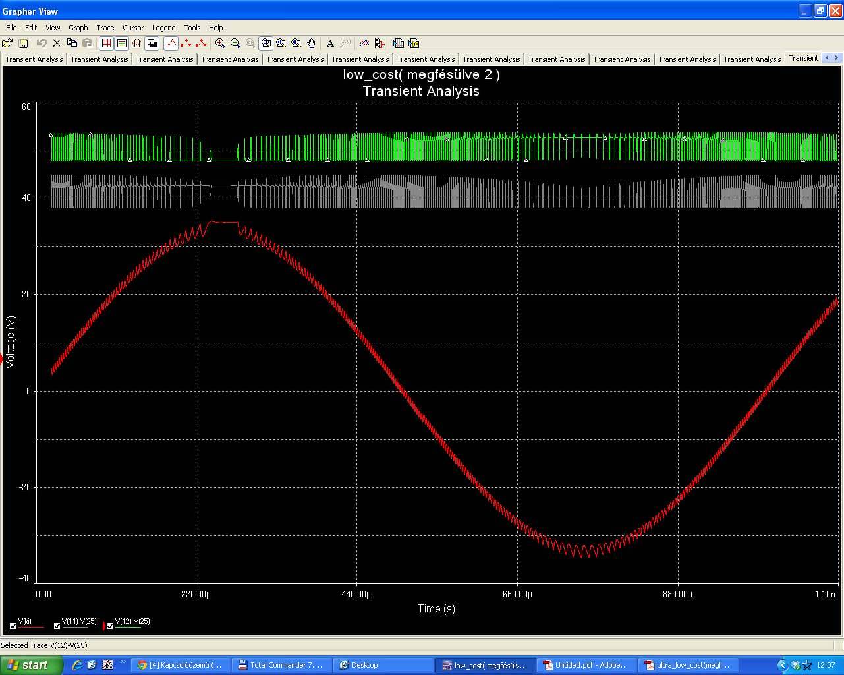Open Chrome Kapcsolóüzemű taskbar button

click(x=182, y=665)
